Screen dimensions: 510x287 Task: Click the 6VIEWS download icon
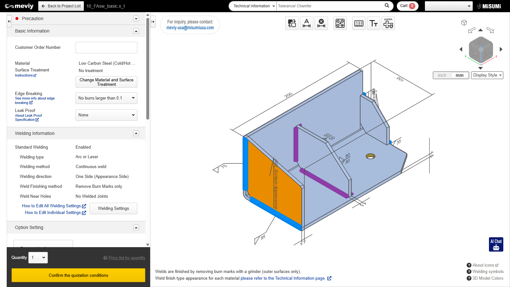click(x=388, y=23)
